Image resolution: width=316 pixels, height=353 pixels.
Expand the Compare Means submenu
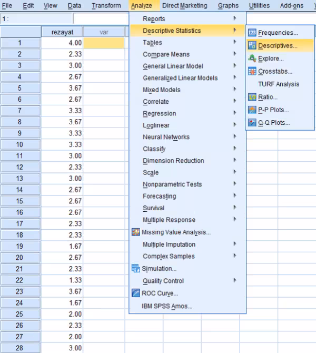(166, 54)
